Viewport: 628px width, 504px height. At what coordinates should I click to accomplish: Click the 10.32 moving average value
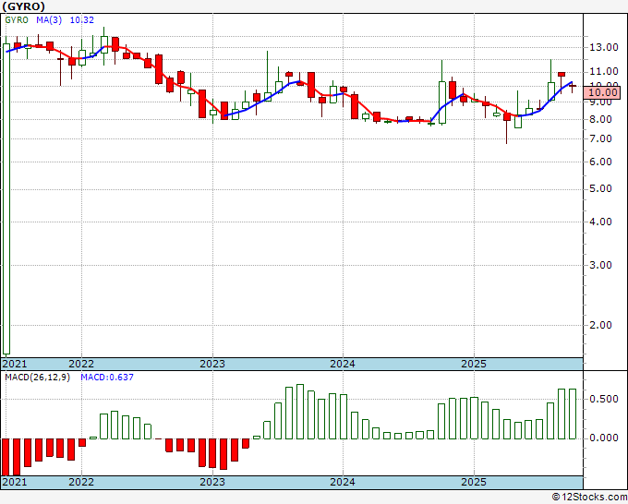point(82,19)
